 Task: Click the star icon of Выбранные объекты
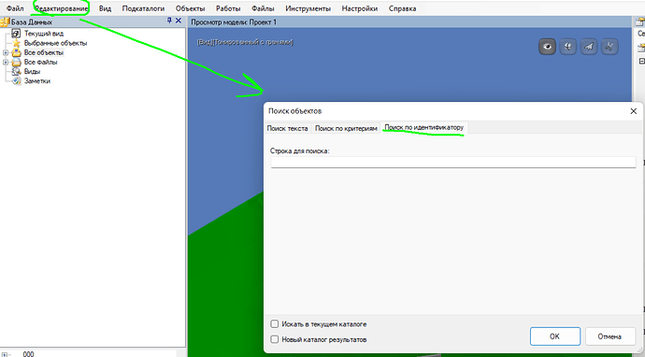pyautogui.click(x=16, y=43)
